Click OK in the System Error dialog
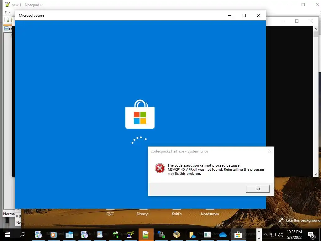This screenshot has width=321, height=241. (258, 189)
